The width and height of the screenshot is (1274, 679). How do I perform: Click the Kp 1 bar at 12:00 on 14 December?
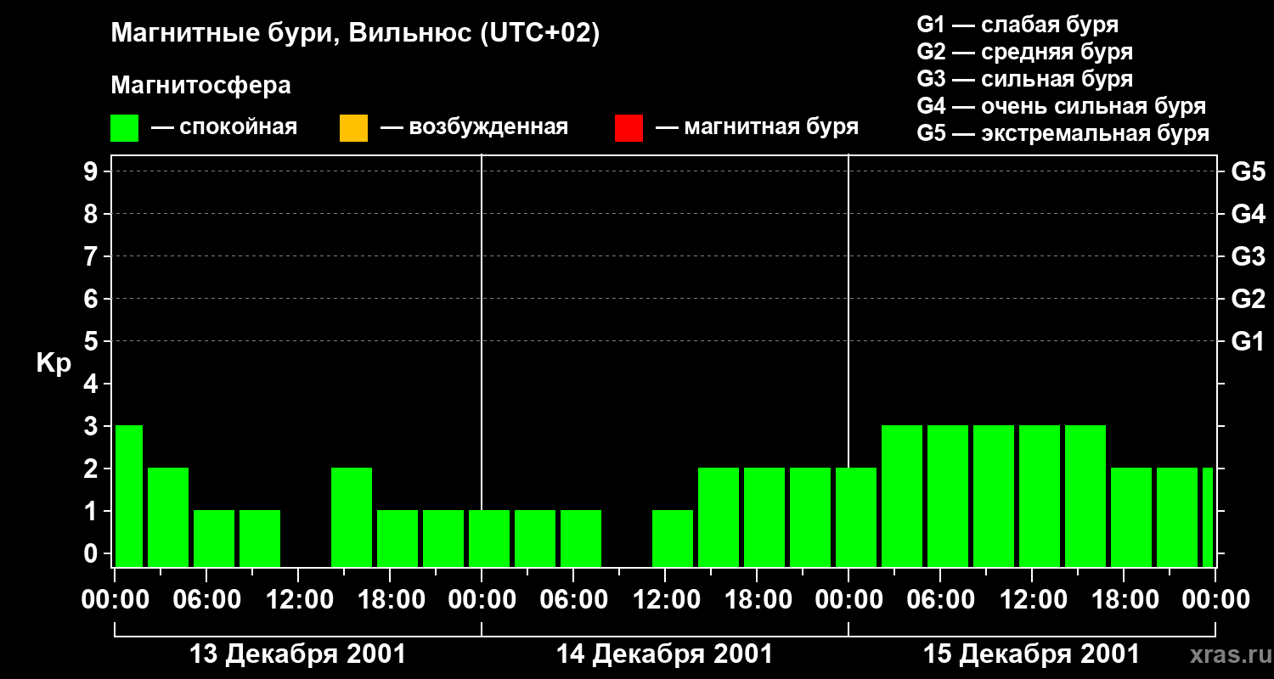tap(673, 538)
